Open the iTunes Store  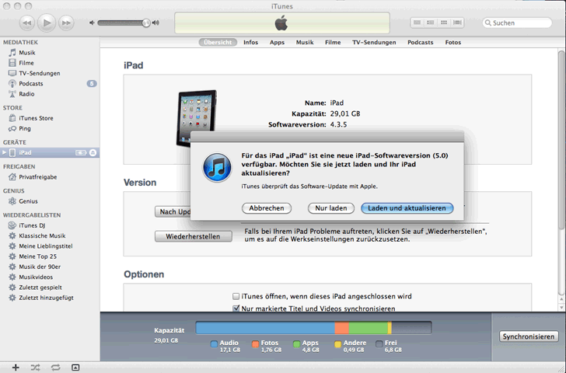tap(36, 118)
